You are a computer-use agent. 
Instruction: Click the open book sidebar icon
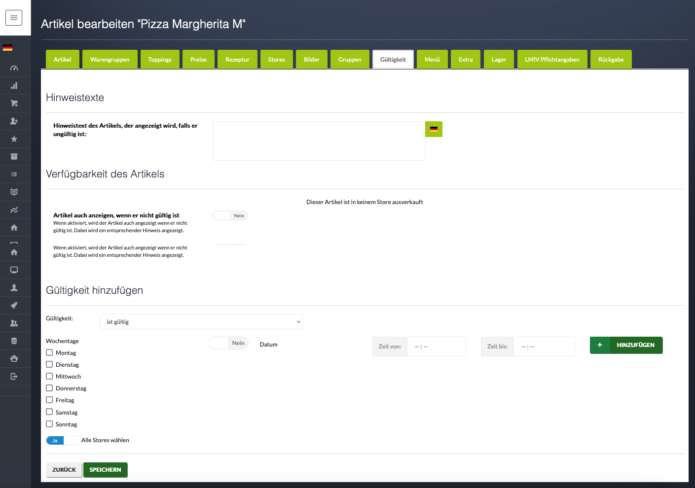point(14,192)
